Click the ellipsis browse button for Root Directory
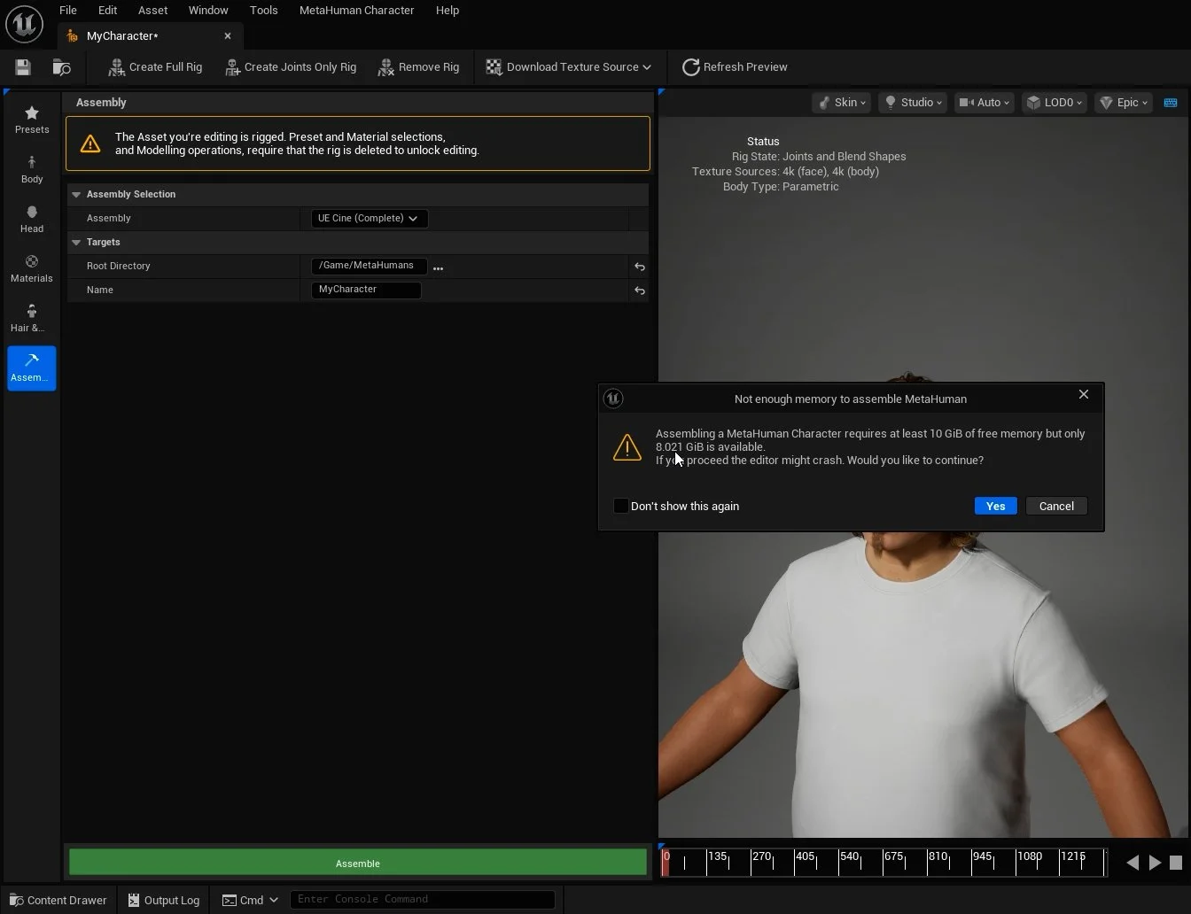Screen dimensions: 1191x914 coord(438,267)
